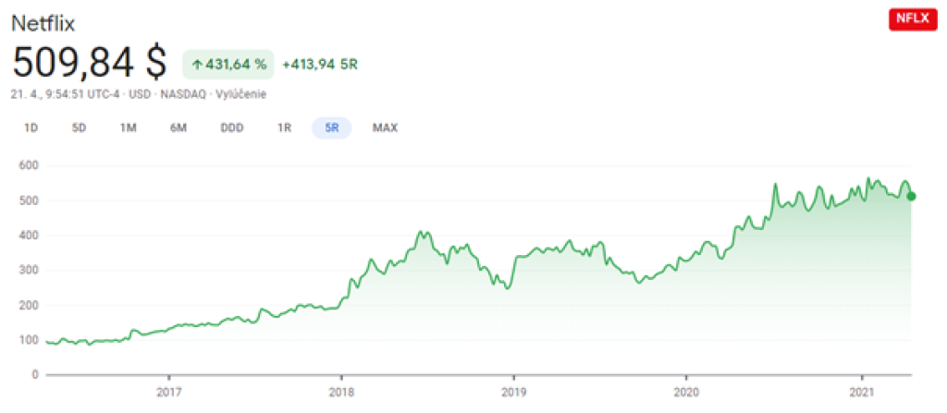Viewport: 947px width, 413px height.
Task: Select the 5D time range tab
Action: (x=80, y=128)
